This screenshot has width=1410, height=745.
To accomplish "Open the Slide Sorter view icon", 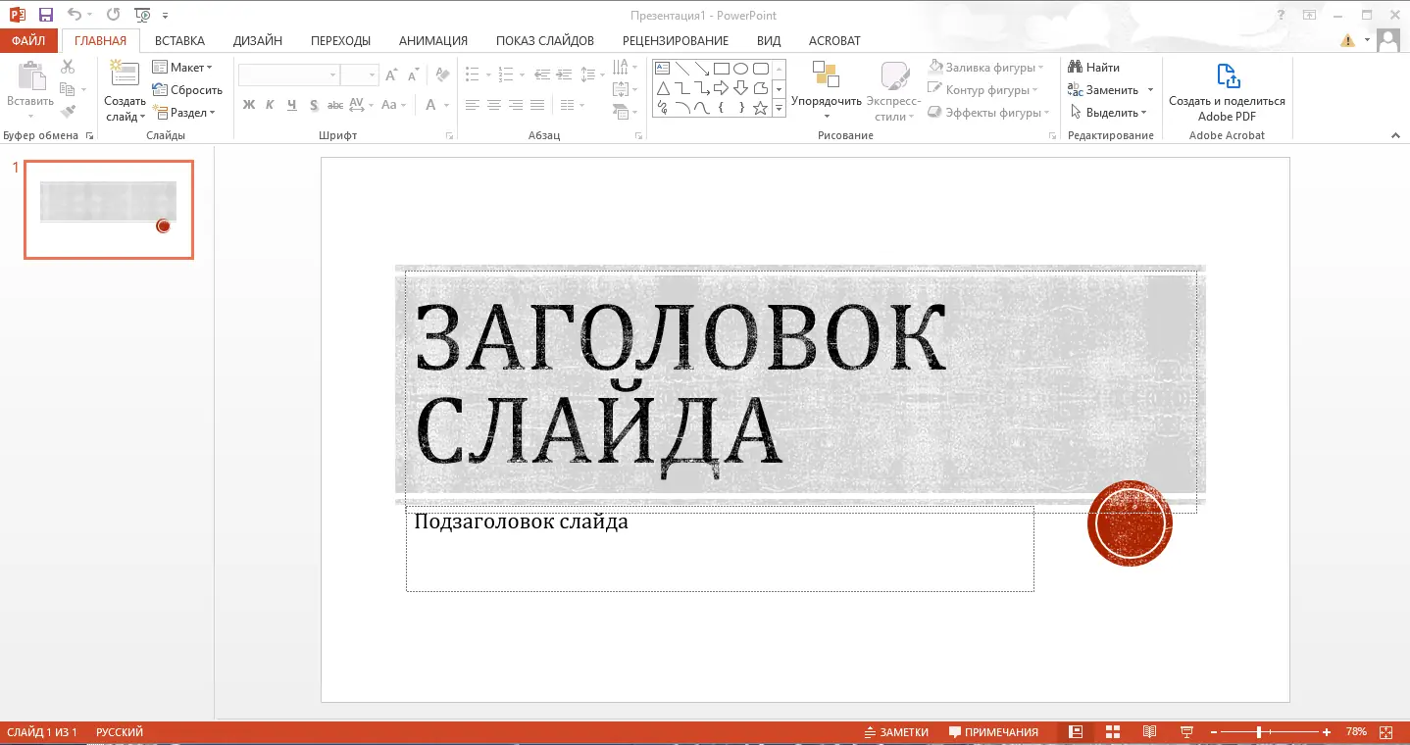I will [1112, 731].
